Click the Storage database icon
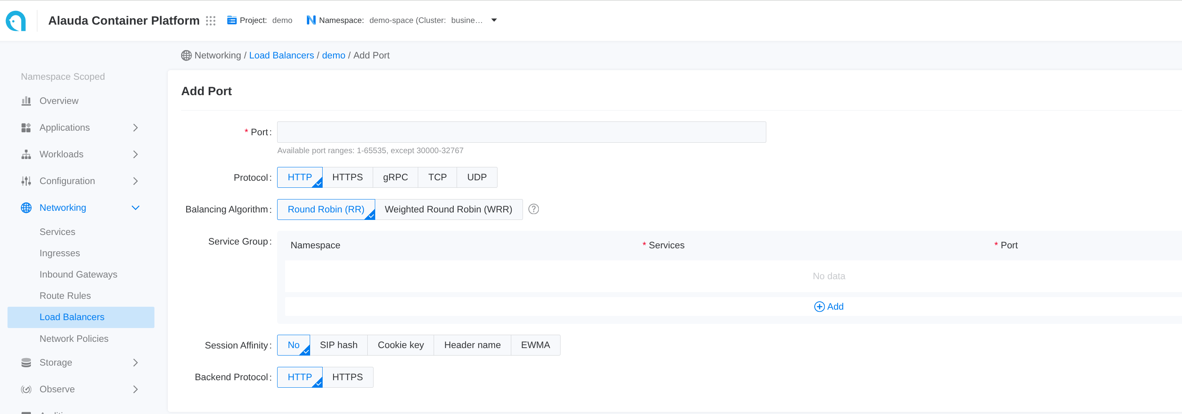Viewport: 1182px width, 414px height. (26, 363)
